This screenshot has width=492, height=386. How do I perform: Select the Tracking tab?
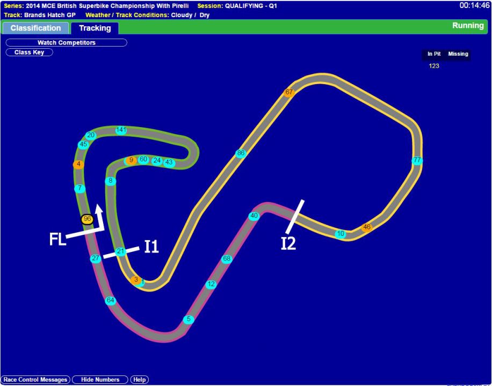(95, 28)
